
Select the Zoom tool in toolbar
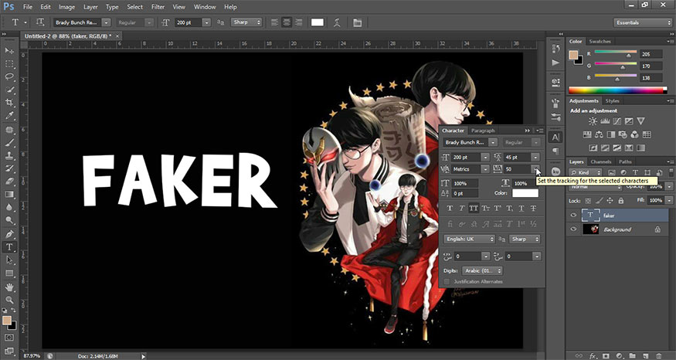(9, 300)
